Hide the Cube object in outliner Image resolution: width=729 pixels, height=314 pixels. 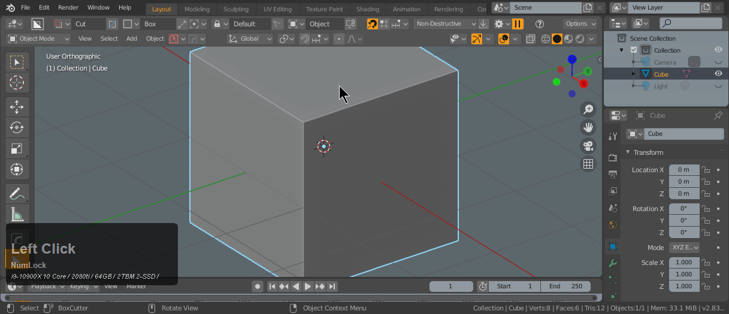[x=718, y=74]
